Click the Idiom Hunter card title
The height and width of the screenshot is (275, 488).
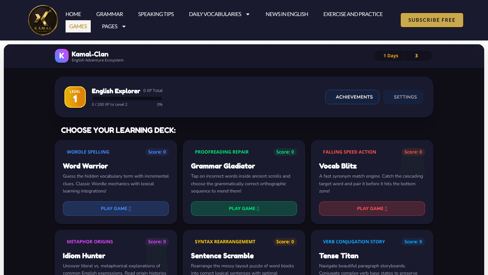(x=84, y=256)
